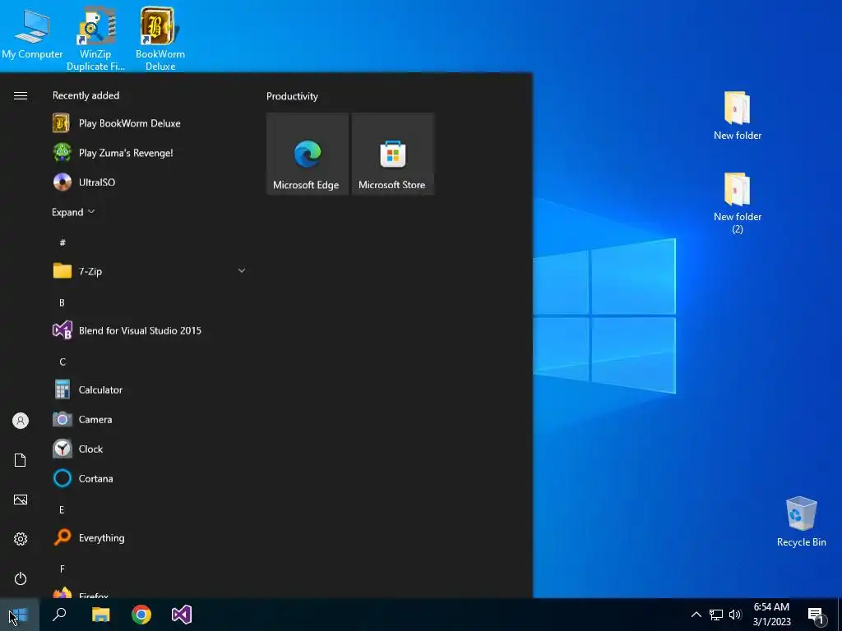The image size is (842, 631).
Task: Click the Windows Start button on taskbar
Action: [20, 615]
